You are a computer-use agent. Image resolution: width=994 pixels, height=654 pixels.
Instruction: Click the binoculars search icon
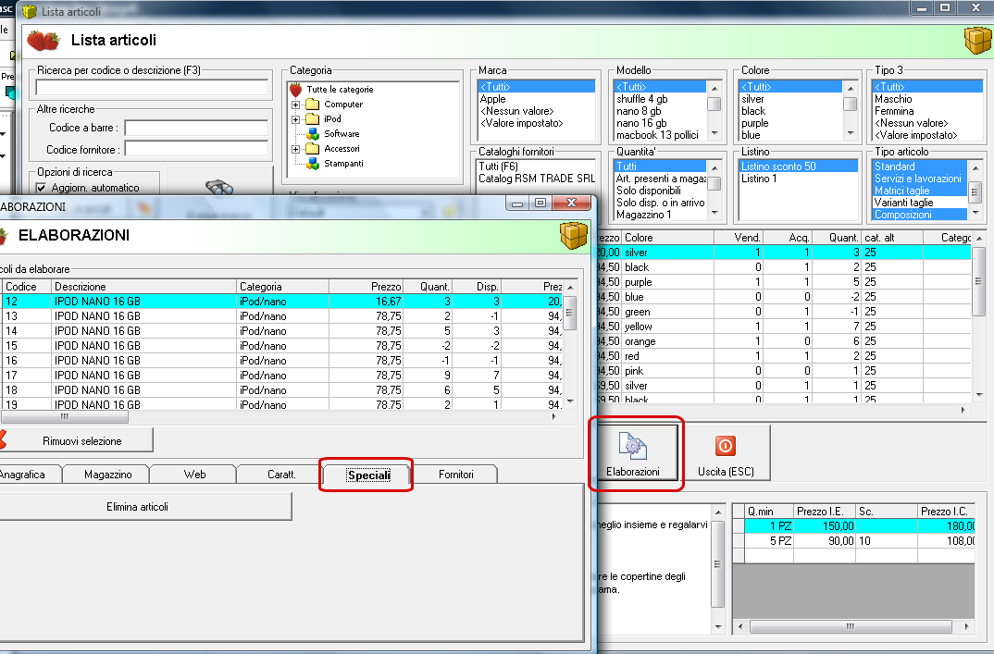[x=219, y=188]
